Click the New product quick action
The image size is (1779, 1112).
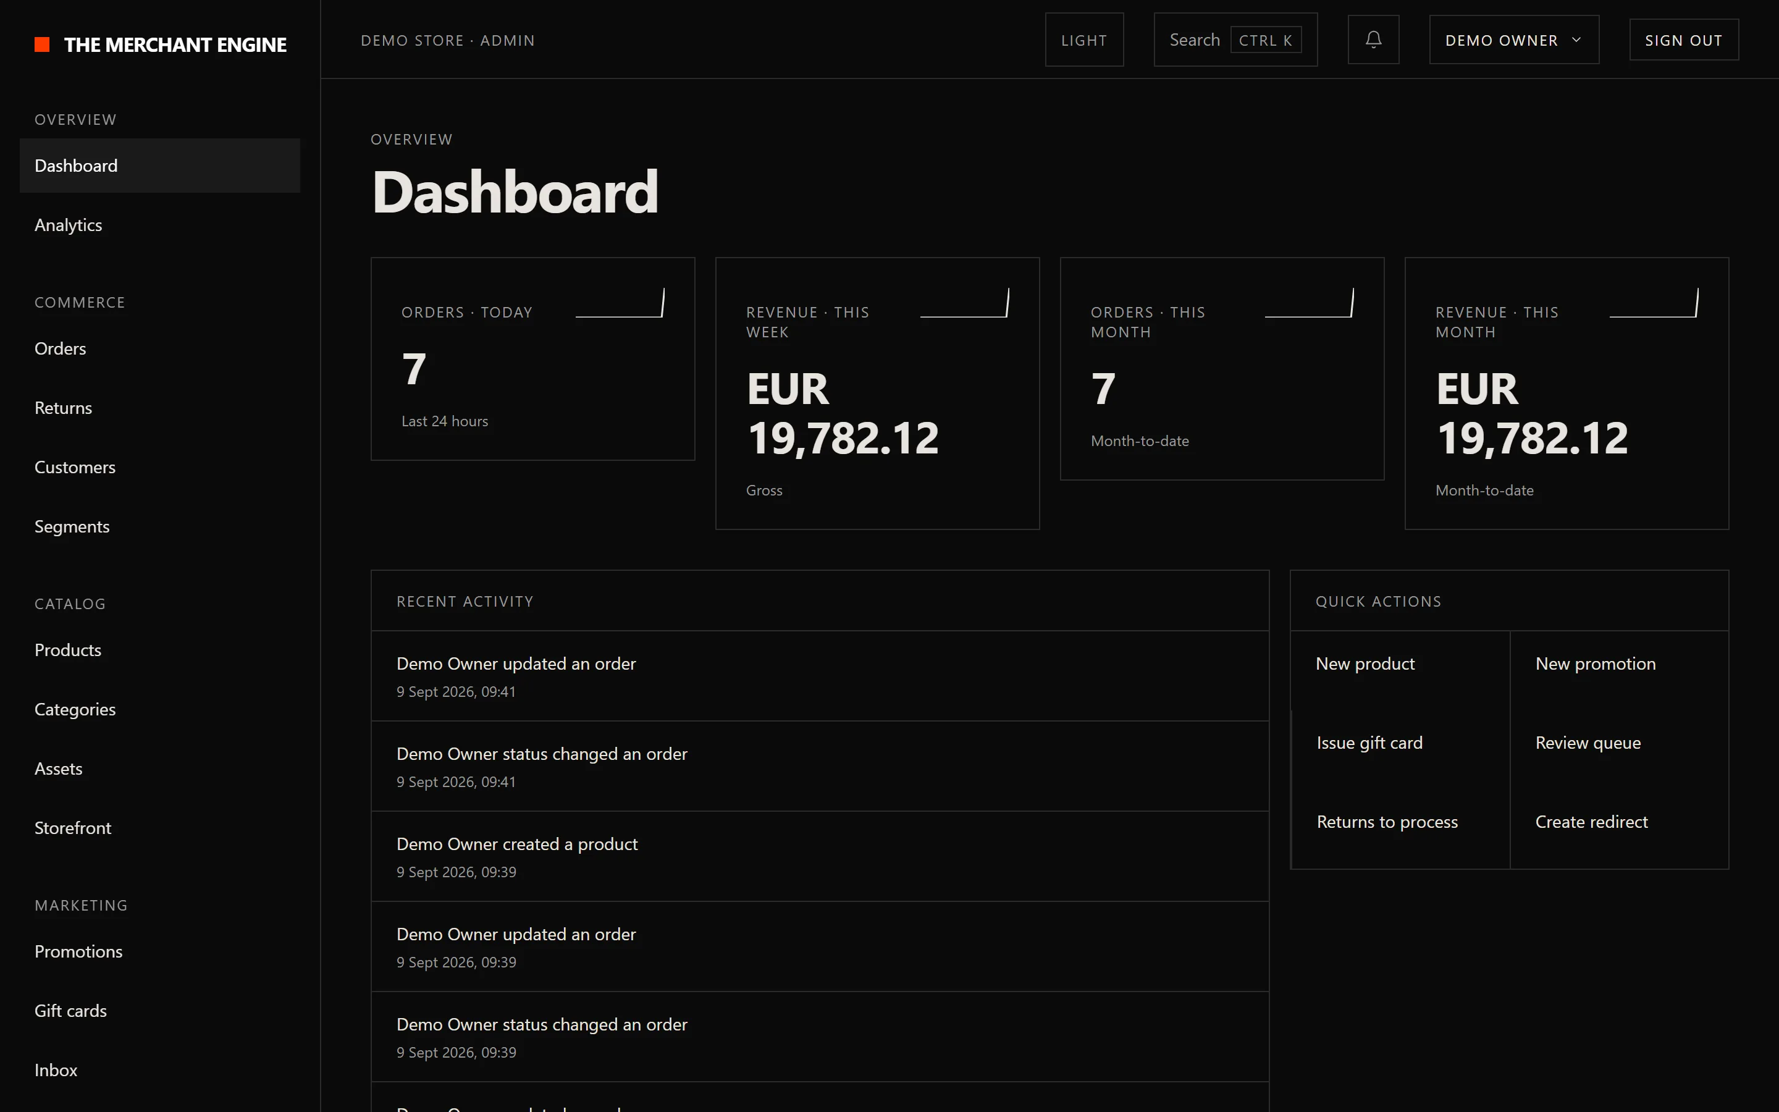click(x=1400, y=670)
